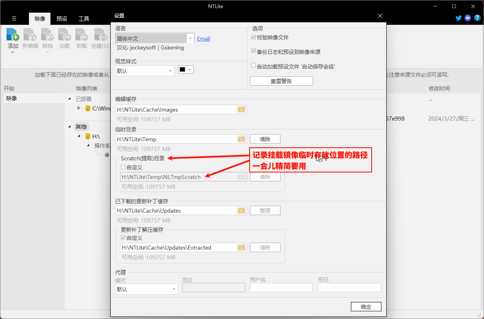Select the 其他 tree item
Viewport: 484px width, 319px height.
tap(81, 127)
